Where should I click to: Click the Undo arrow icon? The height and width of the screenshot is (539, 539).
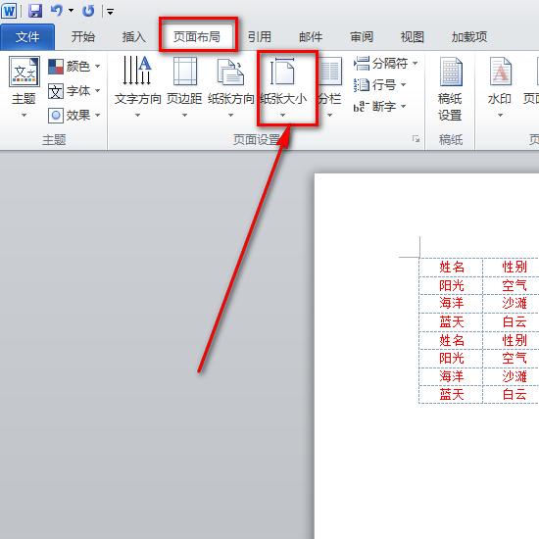57,11
